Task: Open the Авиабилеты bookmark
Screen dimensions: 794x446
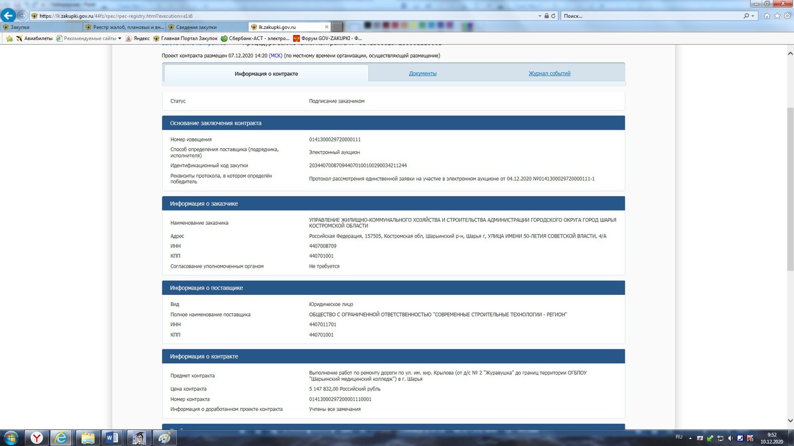Action: [34, 38]
